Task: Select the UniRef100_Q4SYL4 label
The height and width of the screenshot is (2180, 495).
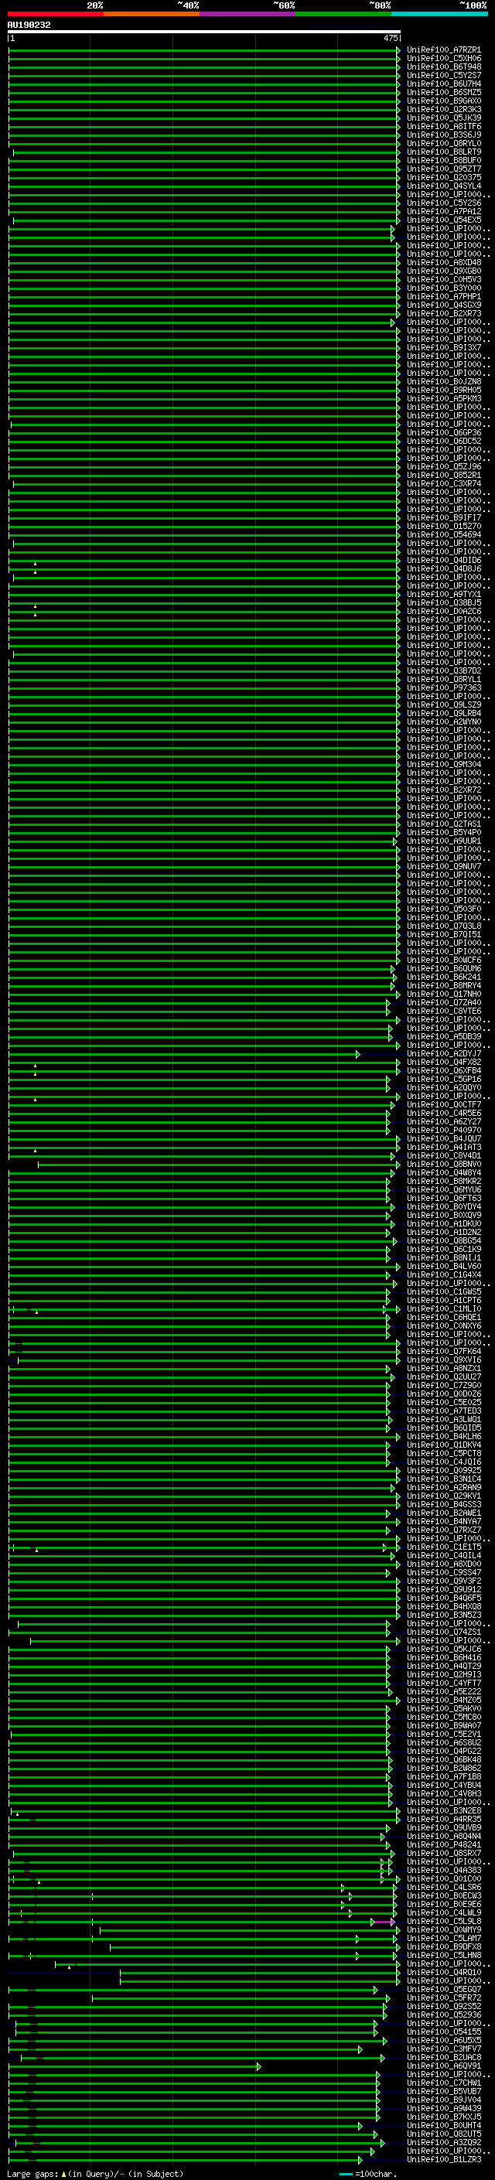Action: pos(443,186)
